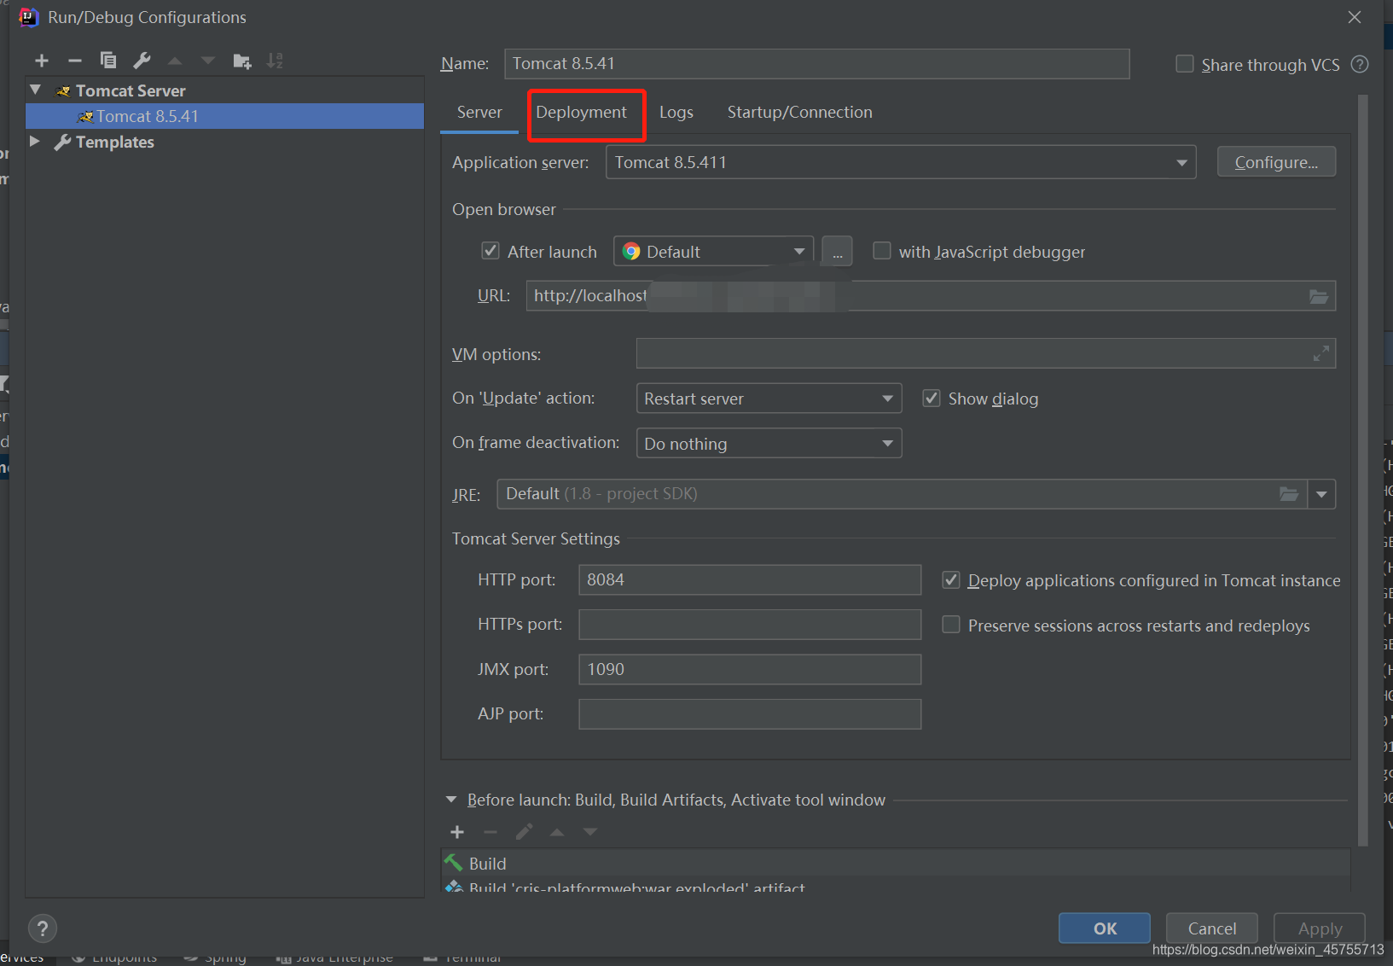This screenshot has height=966, width=1393.
Task: Confirm the dialog with OK
Action: [1105, 928]
